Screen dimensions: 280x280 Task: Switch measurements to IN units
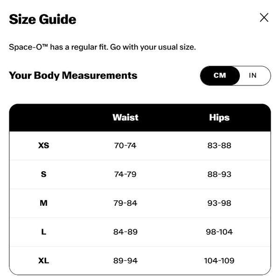252,76
